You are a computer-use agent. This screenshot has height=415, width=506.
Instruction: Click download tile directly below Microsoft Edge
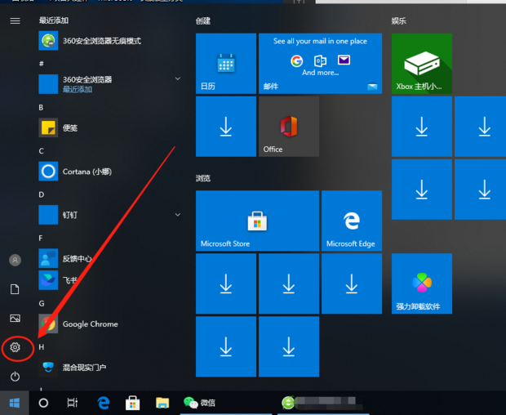352,283
